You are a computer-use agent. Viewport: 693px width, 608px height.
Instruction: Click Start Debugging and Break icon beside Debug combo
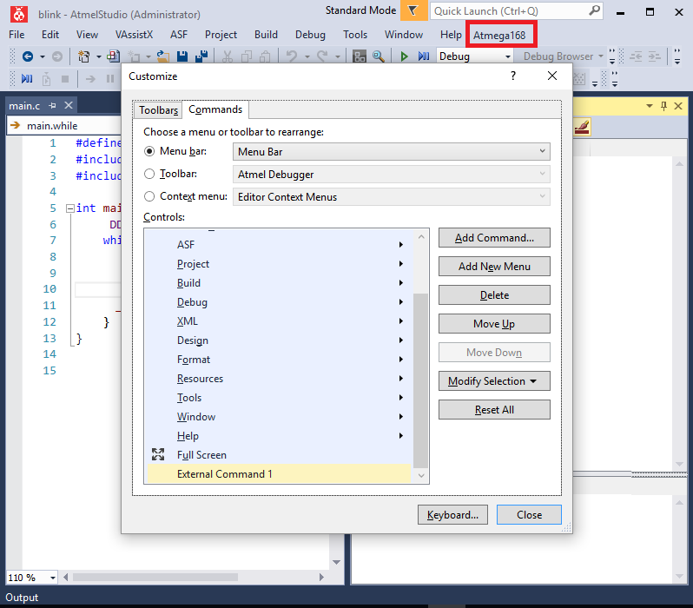click(424, 56)
